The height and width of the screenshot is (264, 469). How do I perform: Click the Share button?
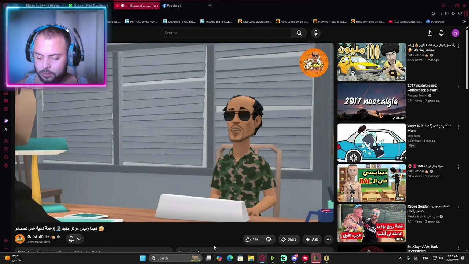point(288,239)
